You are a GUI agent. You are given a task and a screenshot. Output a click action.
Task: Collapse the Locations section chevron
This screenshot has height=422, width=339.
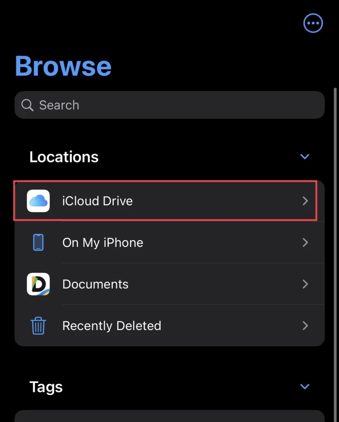305,157
